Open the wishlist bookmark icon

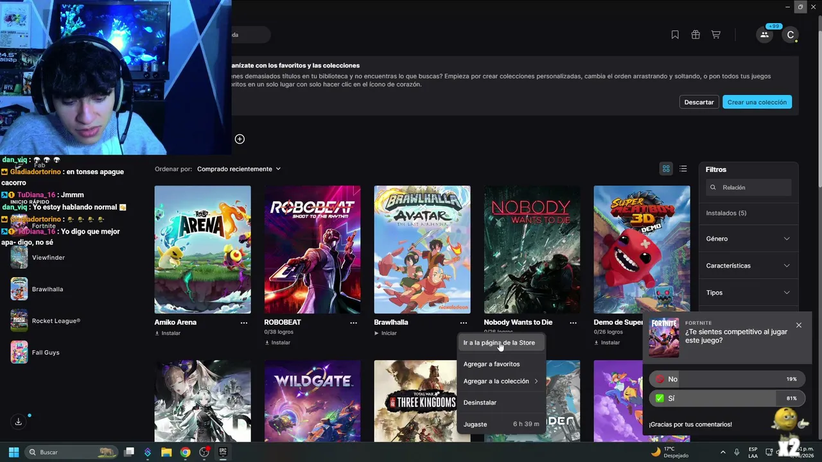coord(675,35)
